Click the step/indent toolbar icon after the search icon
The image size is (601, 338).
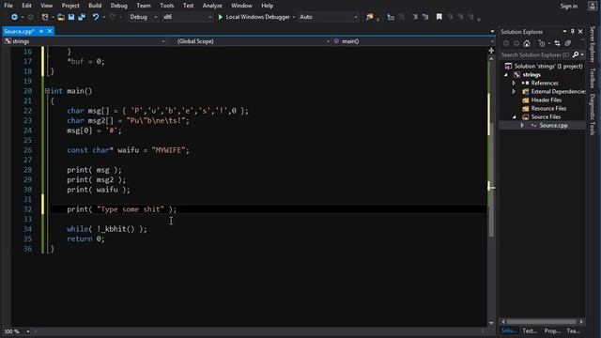tap(391, 17)
